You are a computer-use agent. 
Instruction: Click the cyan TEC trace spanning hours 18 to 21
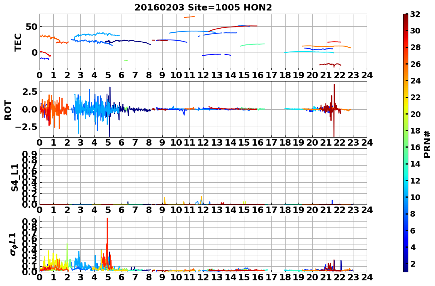pos(309,52)
